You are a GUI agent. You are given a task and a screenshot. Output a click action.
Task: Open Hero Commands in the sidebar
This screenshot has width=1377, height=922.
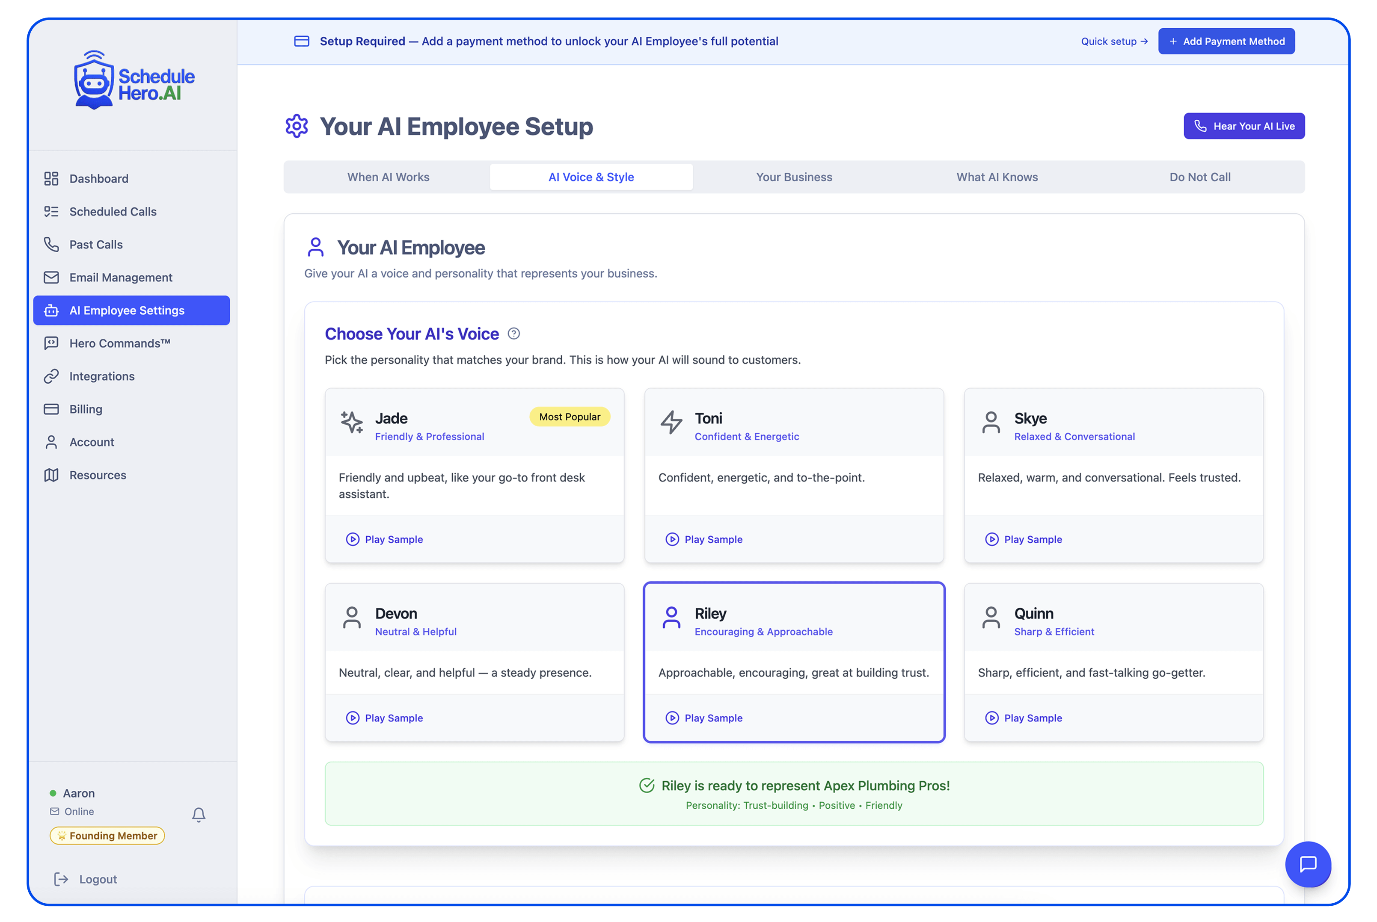(119, 343)
